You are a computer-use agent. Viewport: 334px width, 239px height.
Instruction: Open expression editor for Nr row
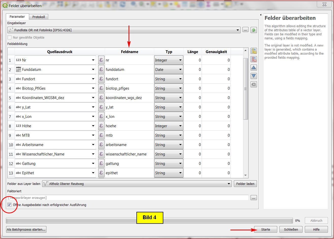click(101, 60)
